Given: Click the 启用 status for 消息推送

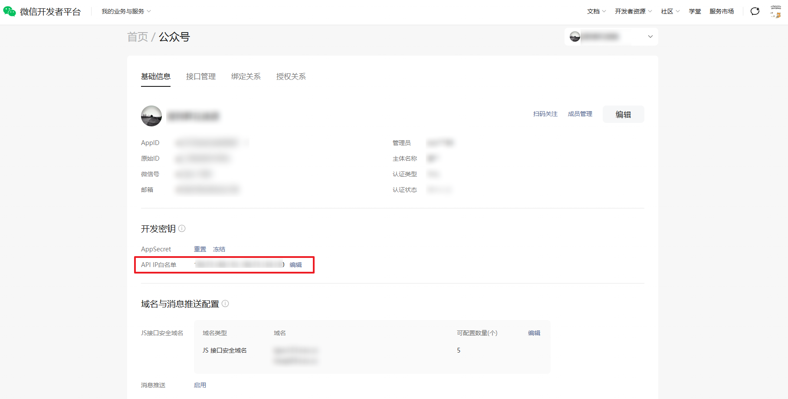Looking at the screenshot, I should [x=200, y=385].
